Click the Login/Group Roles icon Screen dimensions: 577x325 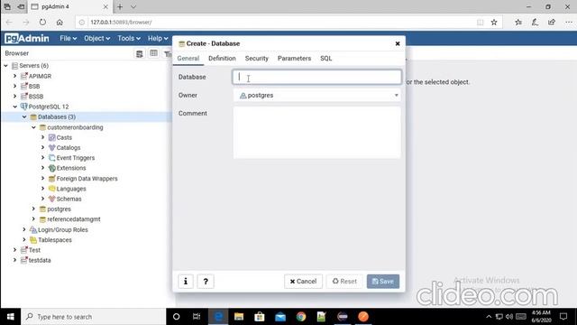33,229
